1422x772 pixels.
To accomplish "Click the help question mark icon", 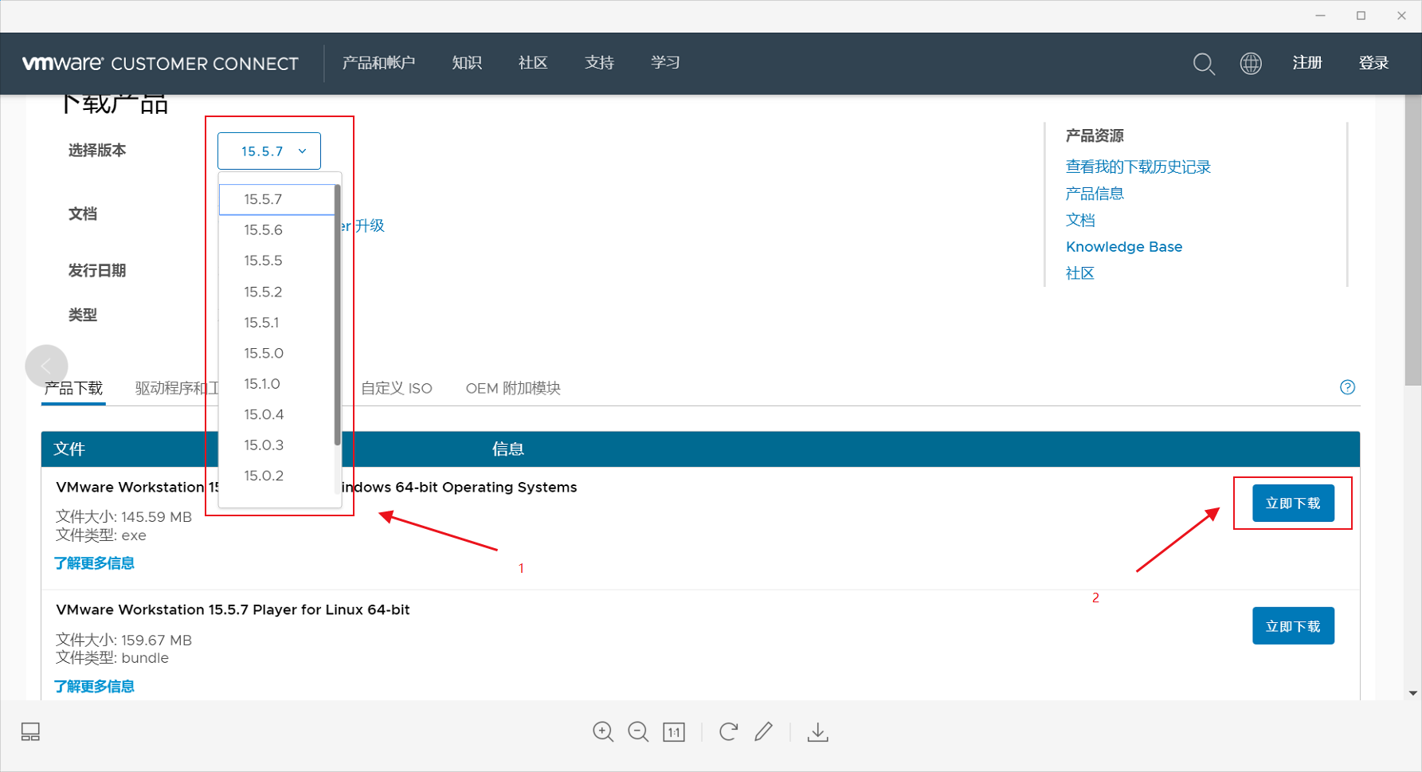I will click(x=1347, y=387).
